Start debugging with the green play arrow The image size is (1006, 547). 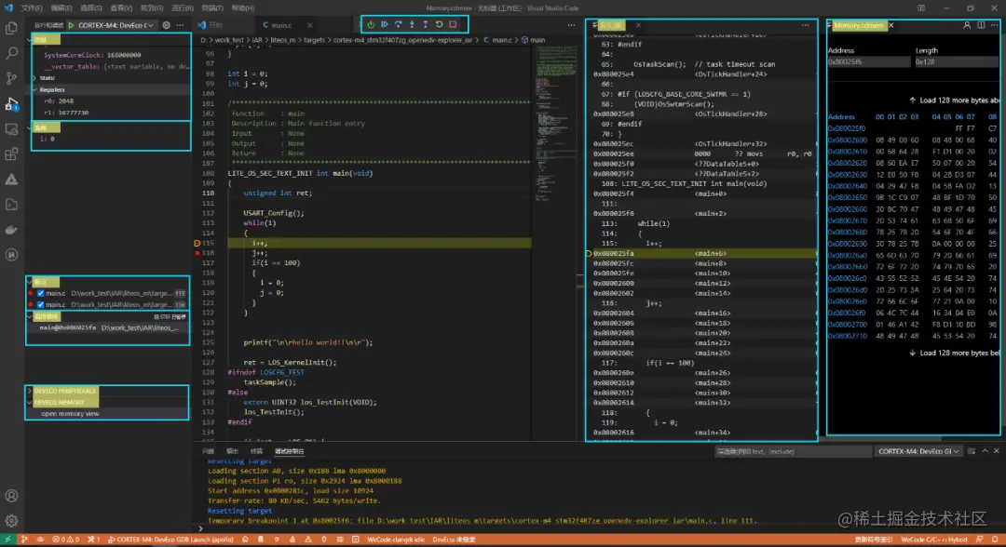(71, 25)
